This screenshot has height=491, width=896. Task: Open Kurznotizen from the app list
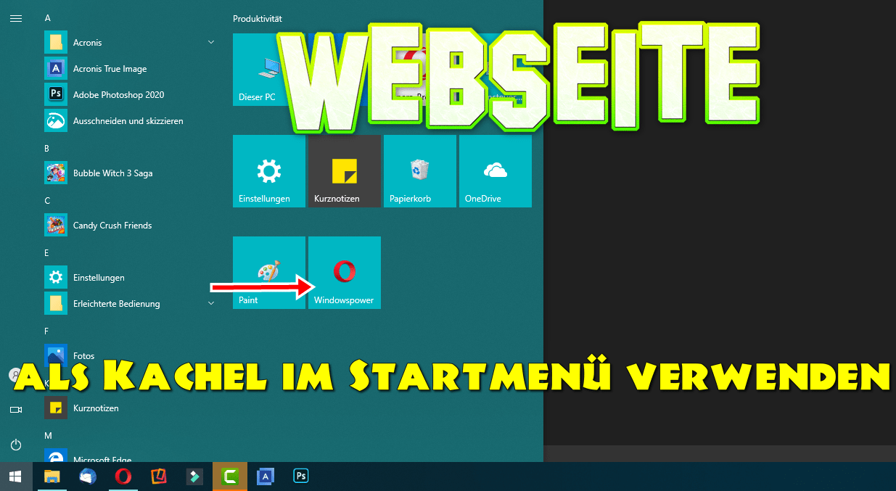pos(131,408)
